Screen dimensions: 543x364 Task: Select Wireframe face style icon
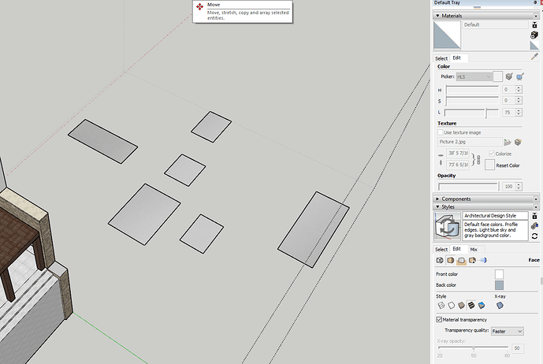[x=441, y=306]
